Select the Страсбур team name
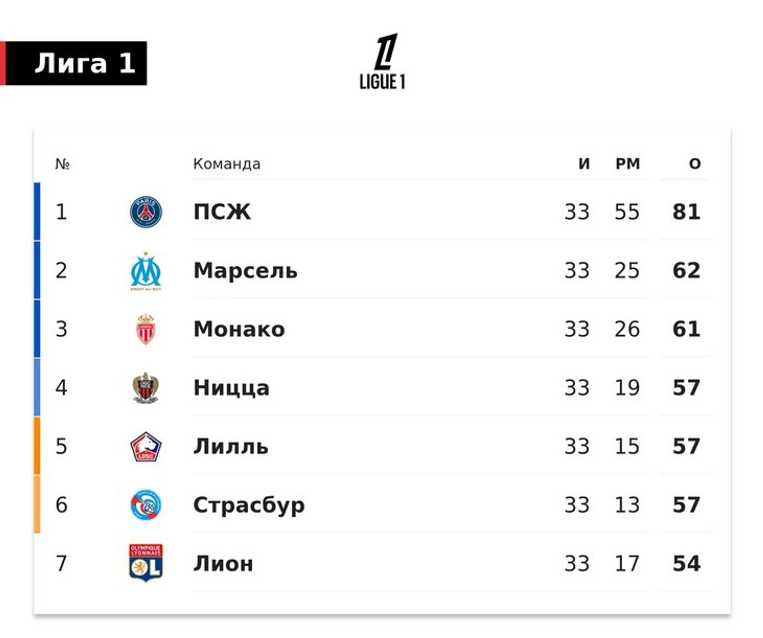The image size is (763, 638). pos(249,506)
